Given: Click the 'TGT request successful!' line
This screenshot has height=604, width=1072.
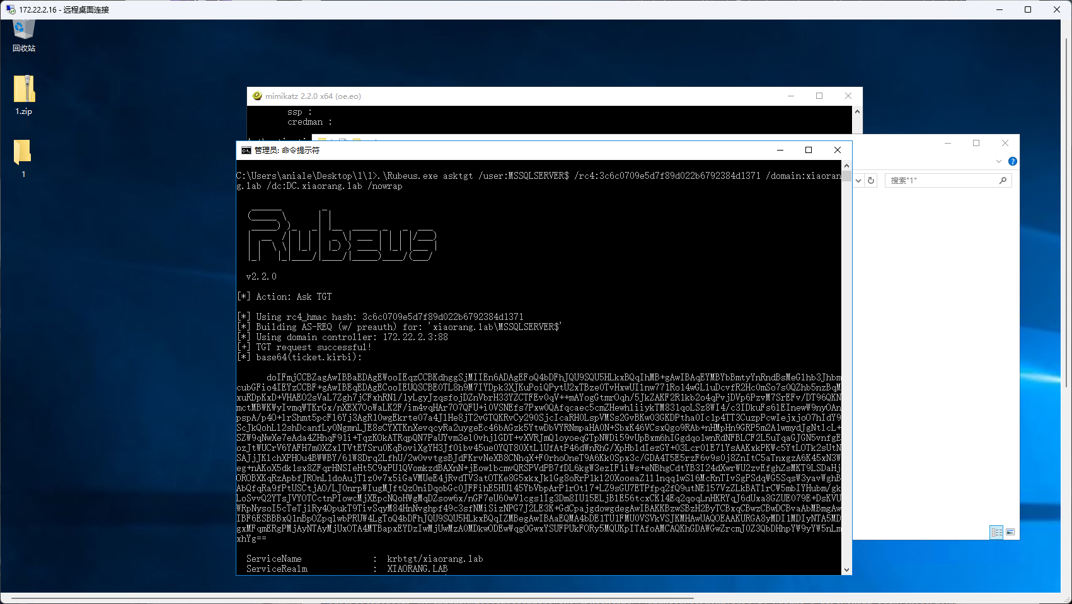Looking at the screenshot, I should point(304,347).
